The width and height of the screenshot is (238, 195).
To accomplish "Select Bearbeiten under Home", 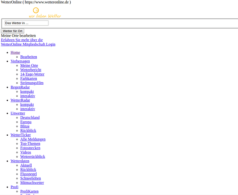I will coord(28,57).
